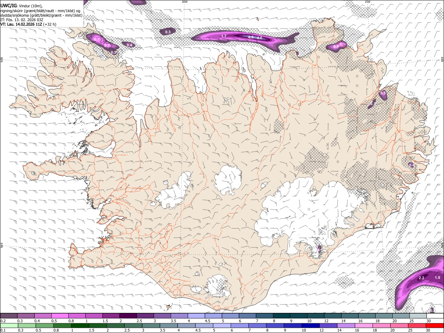Click the '1.7' precipitation value north of Iceland
The height and width of the screenshot is (333, 444).
(x=224, y=36)
